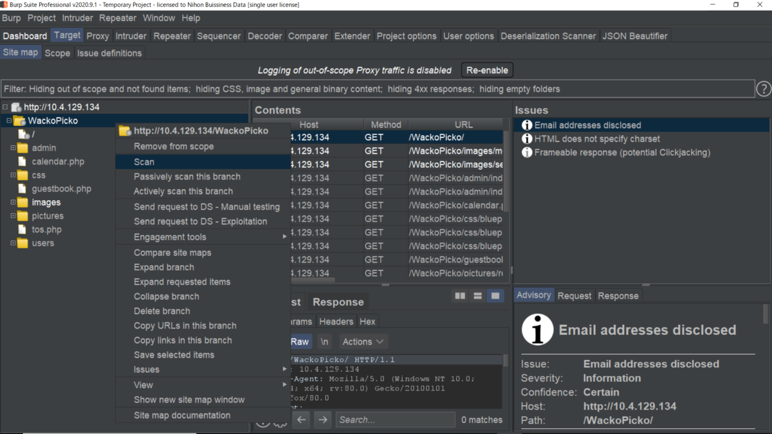Click the calendar.php file icon
The image size is (772, 434).
pyautogui.click(x=23, y=161)
